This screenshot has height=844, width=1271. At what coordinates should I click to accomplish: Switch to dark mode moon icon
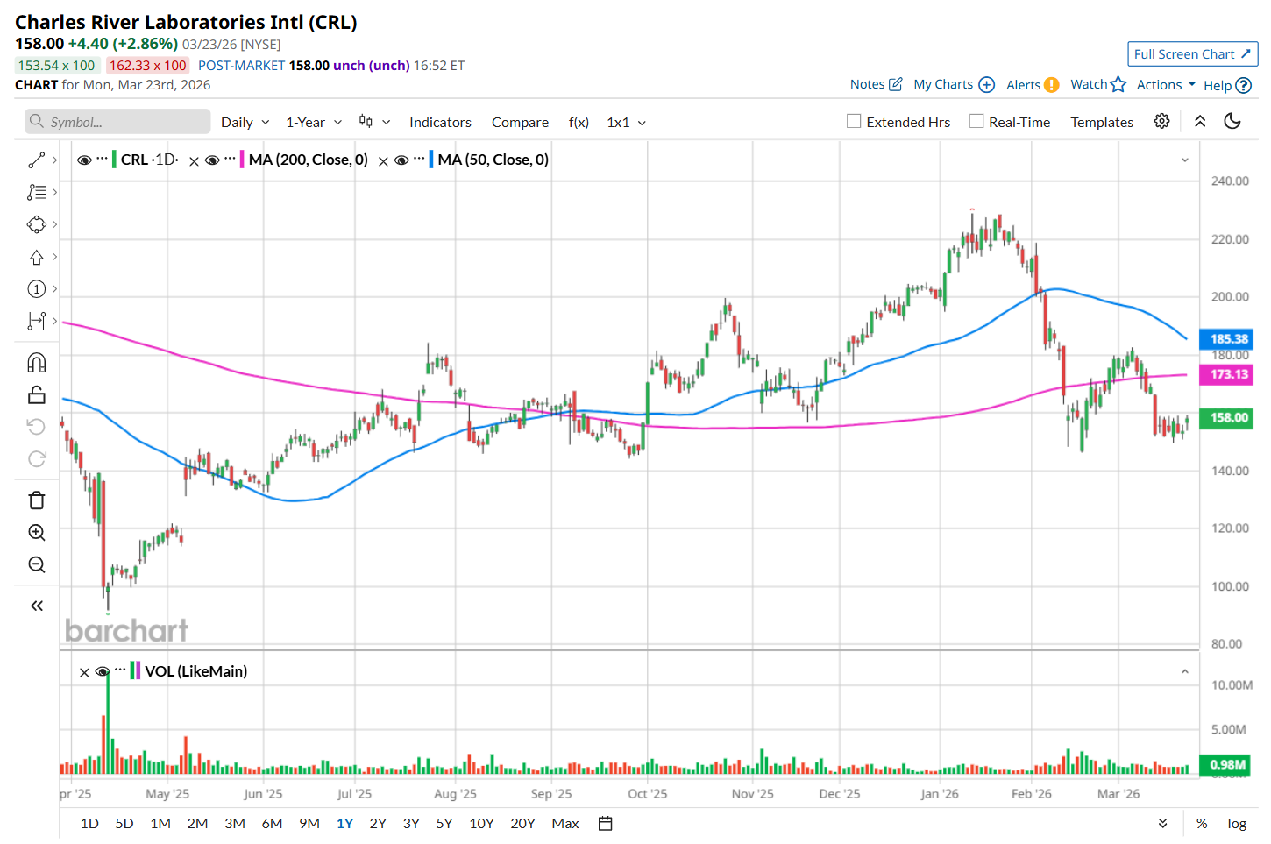[1232, 122]
